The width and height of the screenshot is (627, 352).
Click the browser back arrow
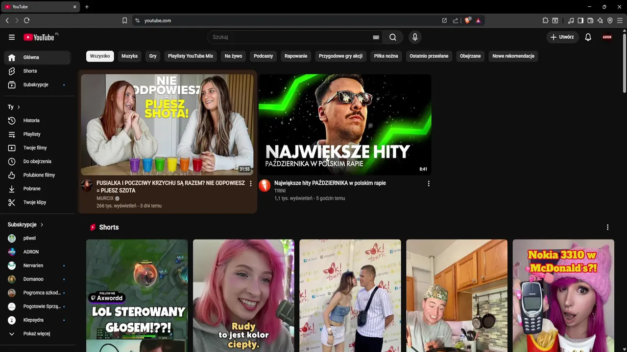coord(7,21)
